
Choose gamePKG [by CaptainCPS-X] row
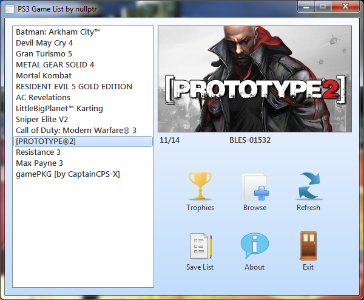pos(83,174)
